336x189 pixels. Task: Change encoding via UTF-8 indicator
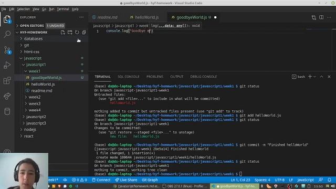pos(280,180)
